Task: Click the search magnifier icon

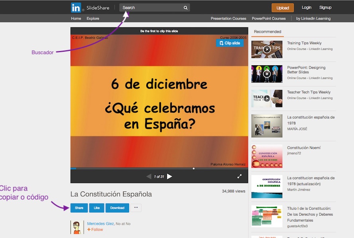Action: (x=185, y=7)
